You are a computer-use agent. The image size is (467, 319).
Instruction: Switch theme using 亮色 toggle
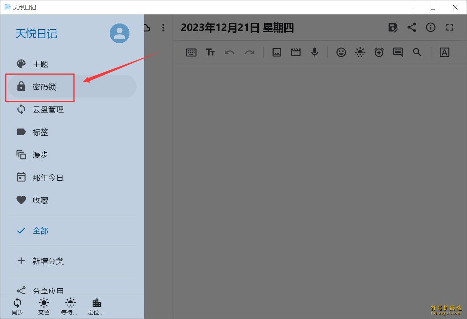click(44, 306)
